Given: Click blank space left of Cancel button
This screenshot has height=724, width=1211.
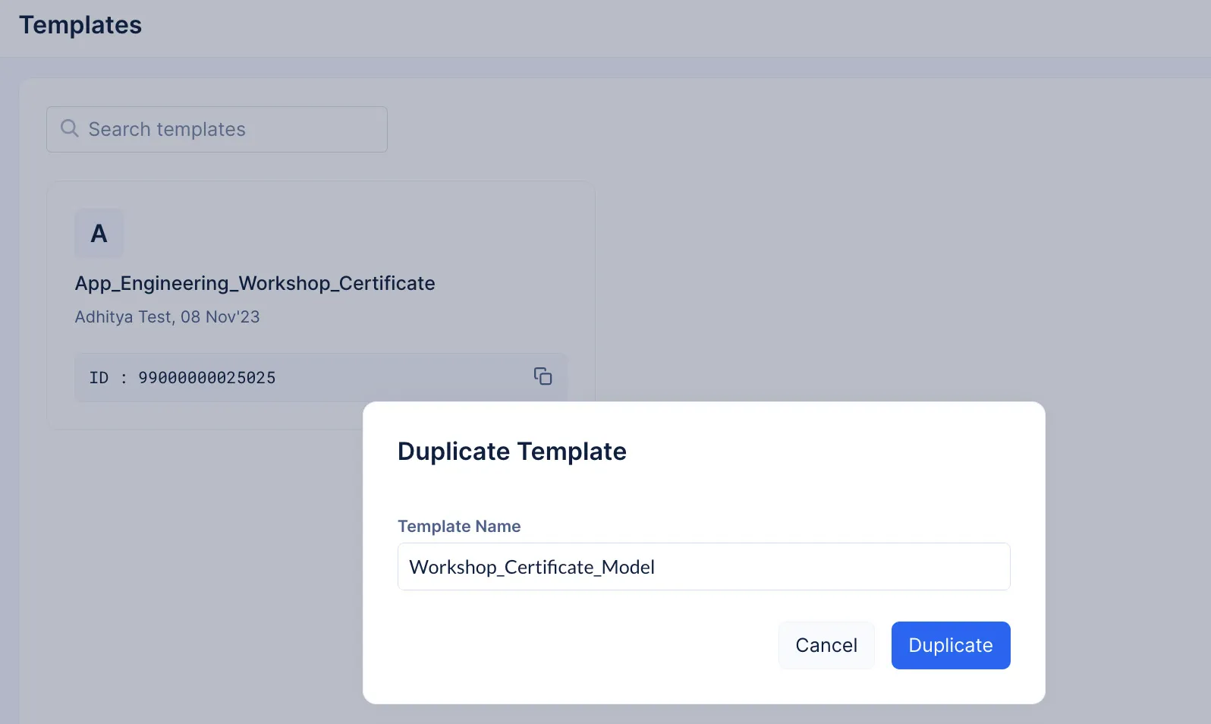Looking at the screenshot, I should [584, 645].
